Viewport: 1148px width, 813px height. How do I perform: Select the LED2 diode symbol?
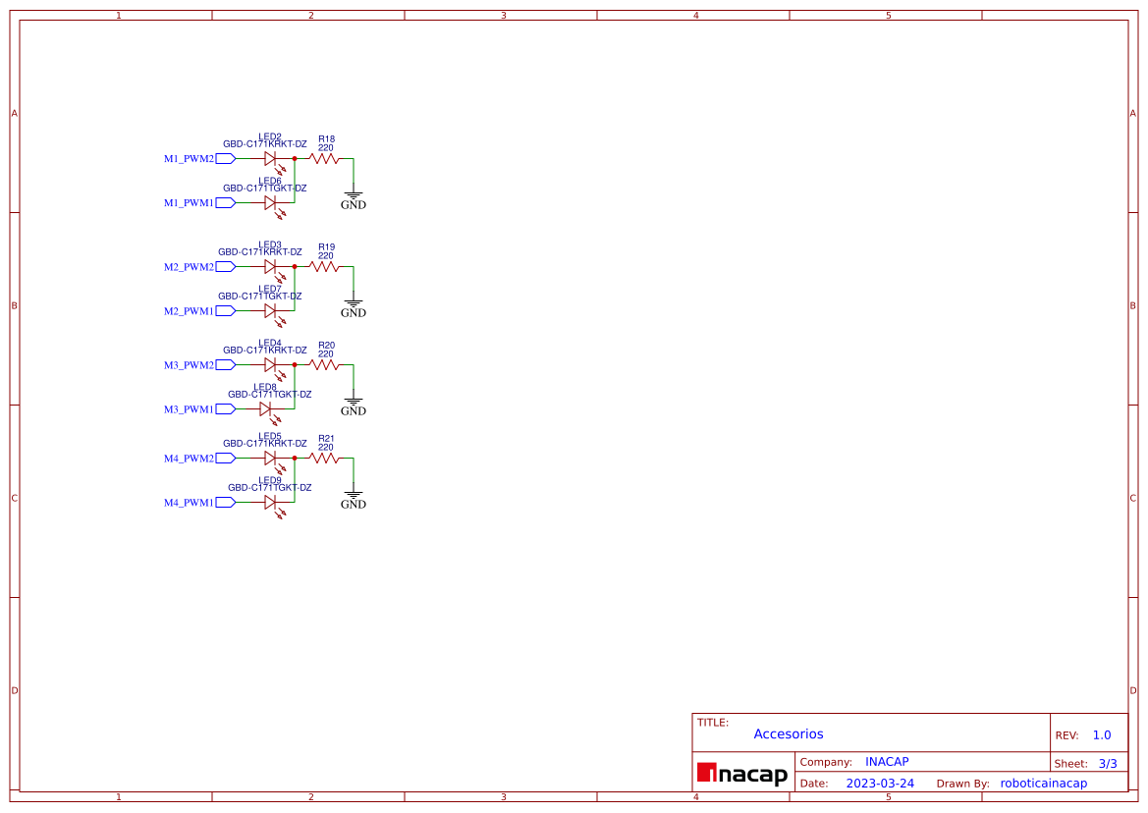click(x=270, y=157)
